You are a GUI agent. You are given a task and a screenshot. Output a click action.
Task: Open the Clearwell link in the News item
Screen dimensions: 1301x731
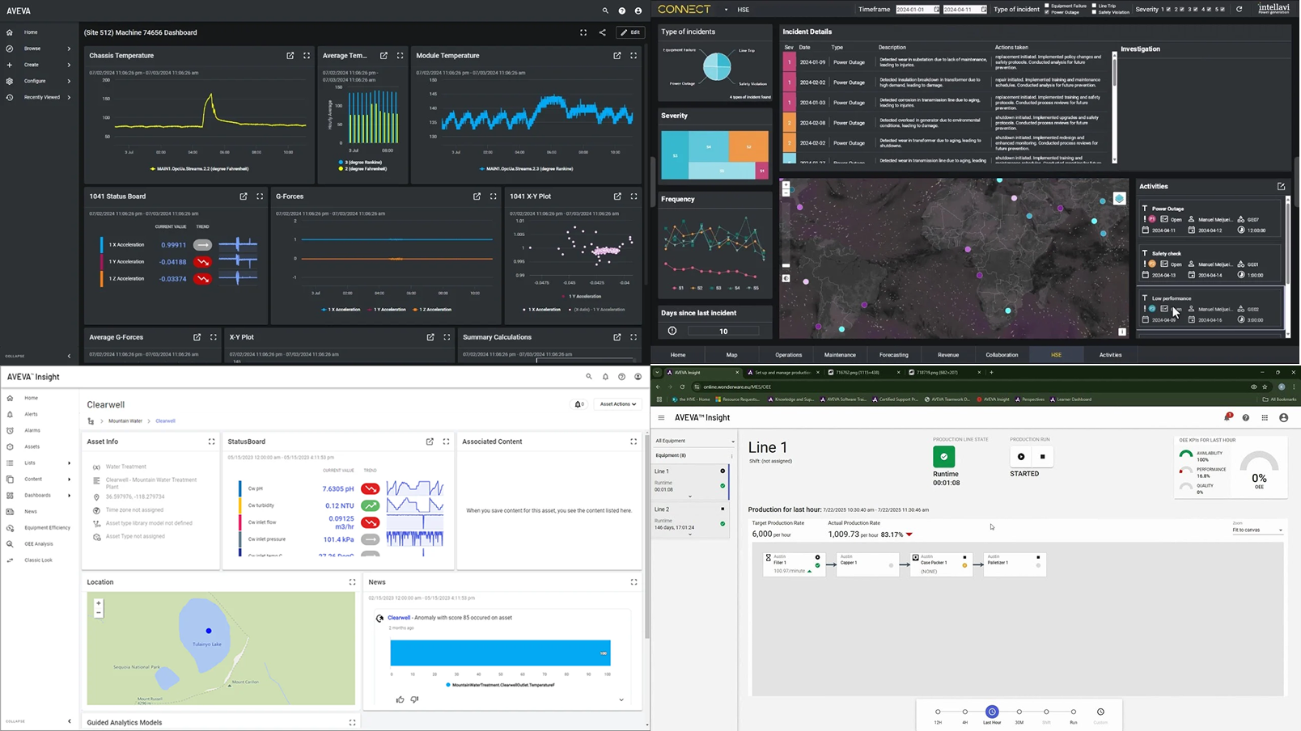pyautogui.click(x=399, y=618)
